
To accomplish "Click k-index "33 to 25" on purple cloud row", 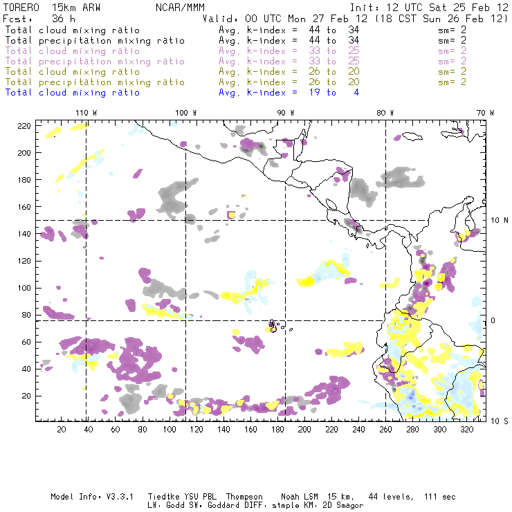I will click(x=333, y=51).
